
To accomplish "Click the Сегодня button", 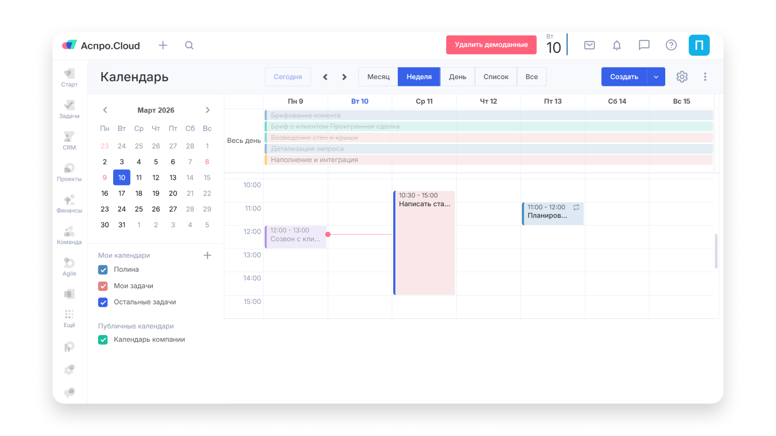I will (x=287, y=77).
